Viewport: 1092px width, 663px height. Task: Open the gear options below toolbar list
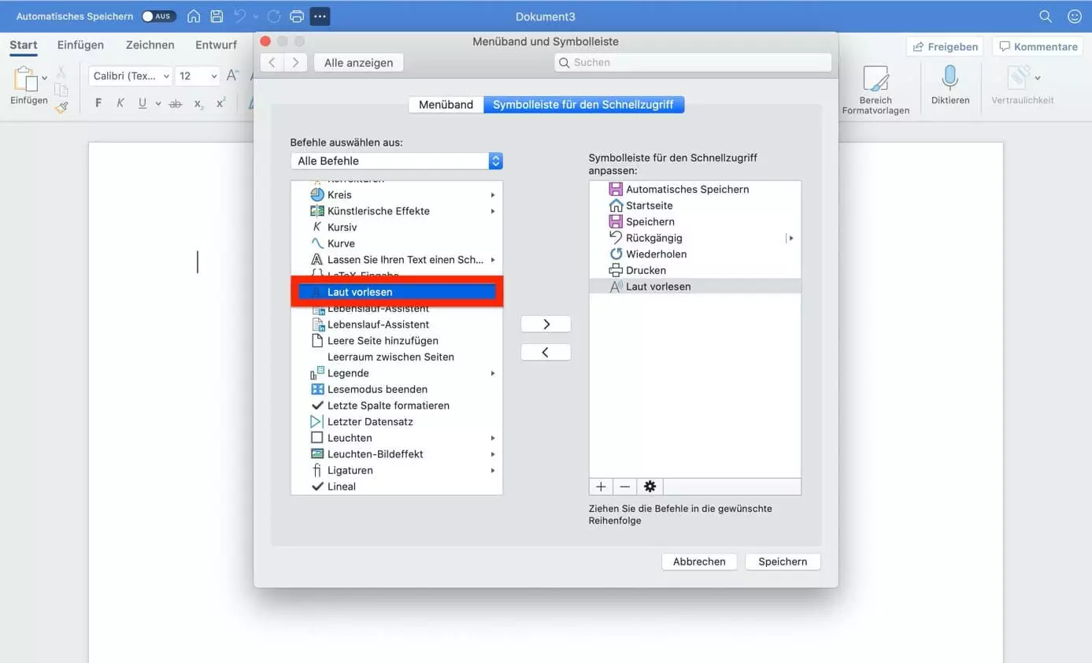point(650,487)
